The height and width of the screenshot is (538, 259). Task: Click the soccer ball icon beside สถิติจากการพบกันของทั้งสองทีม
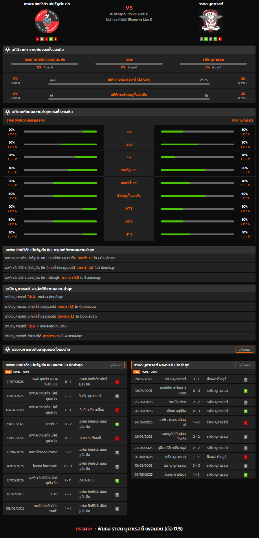coord(8,50)
